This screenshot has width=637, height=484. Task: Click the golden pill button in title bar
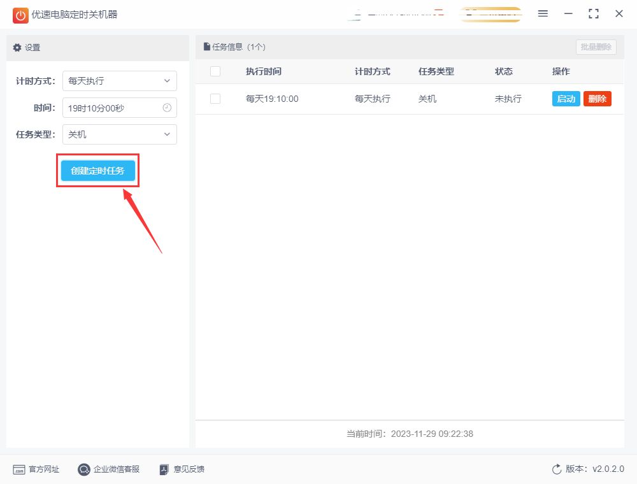490,15
